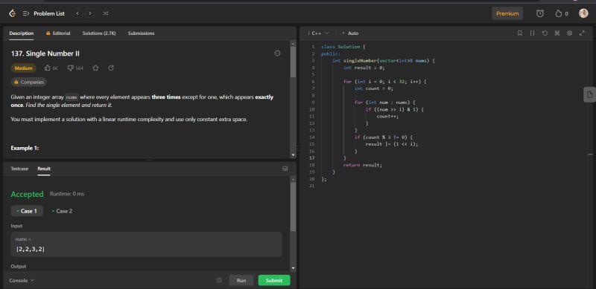Select Case 2 result

(62, 211)
